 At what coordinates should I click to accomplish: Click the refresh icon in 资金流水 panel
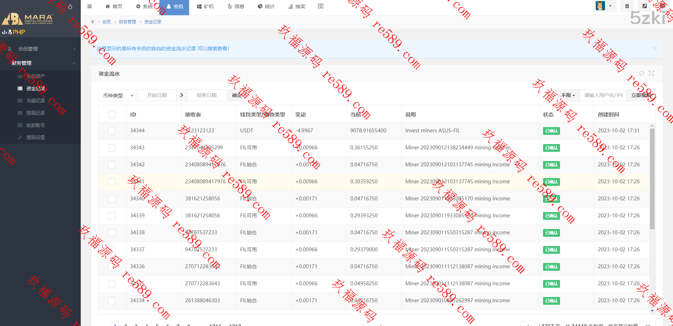(x=641, y=73)
